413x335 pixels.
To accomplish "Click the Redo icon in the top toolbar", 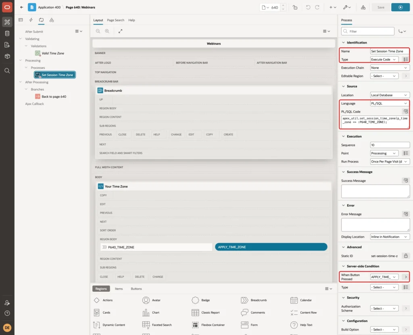I will pyautogui.click(x=317, y=7).
